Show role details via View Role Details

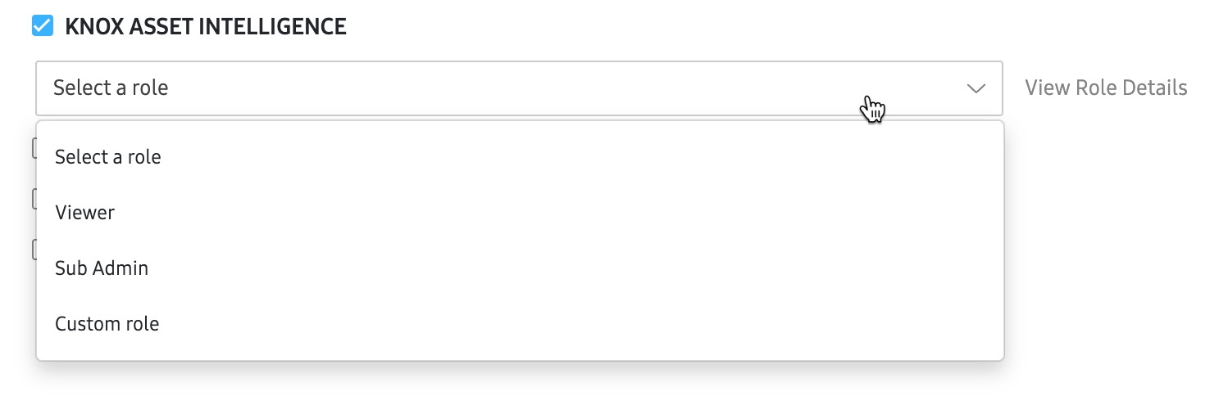click(x=1106, y=88)
